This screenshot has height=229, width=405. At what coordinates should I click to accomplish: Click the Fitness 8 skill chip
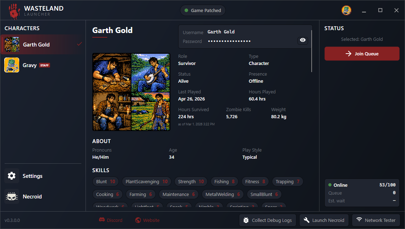point(255,181)
